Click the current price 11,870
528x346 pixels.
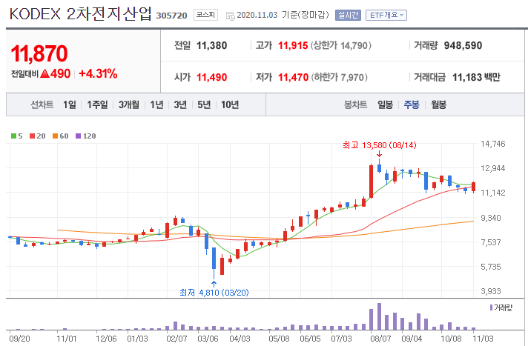coord(39,53)
